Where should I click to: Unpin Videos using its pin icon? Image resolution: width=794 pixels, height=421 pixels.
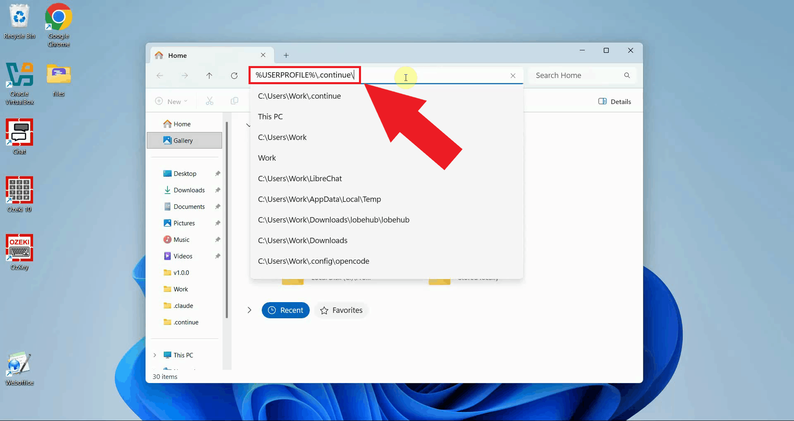click(218, 256)
